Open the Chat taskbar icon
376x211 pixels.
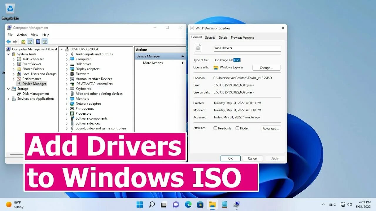(176, 204)
